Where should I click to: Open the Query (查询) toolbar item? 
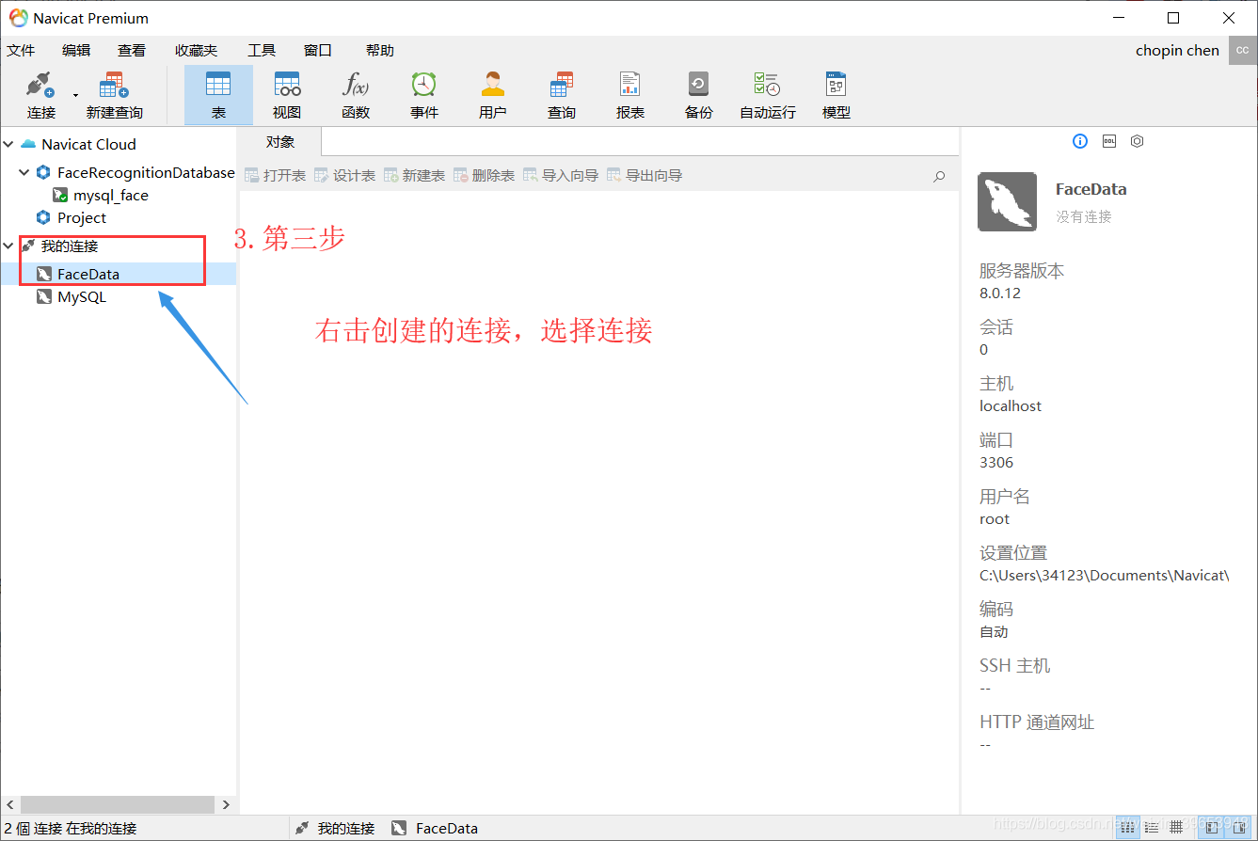(x=562, y=95)
